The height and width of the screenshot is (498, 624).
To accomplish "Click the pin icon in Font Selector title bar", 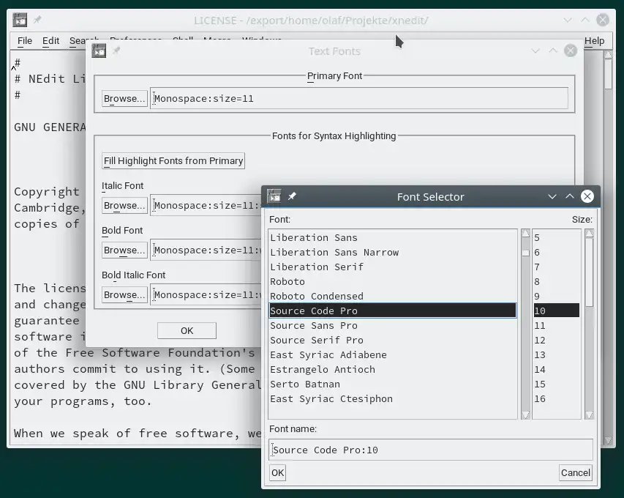I will 292,196.
